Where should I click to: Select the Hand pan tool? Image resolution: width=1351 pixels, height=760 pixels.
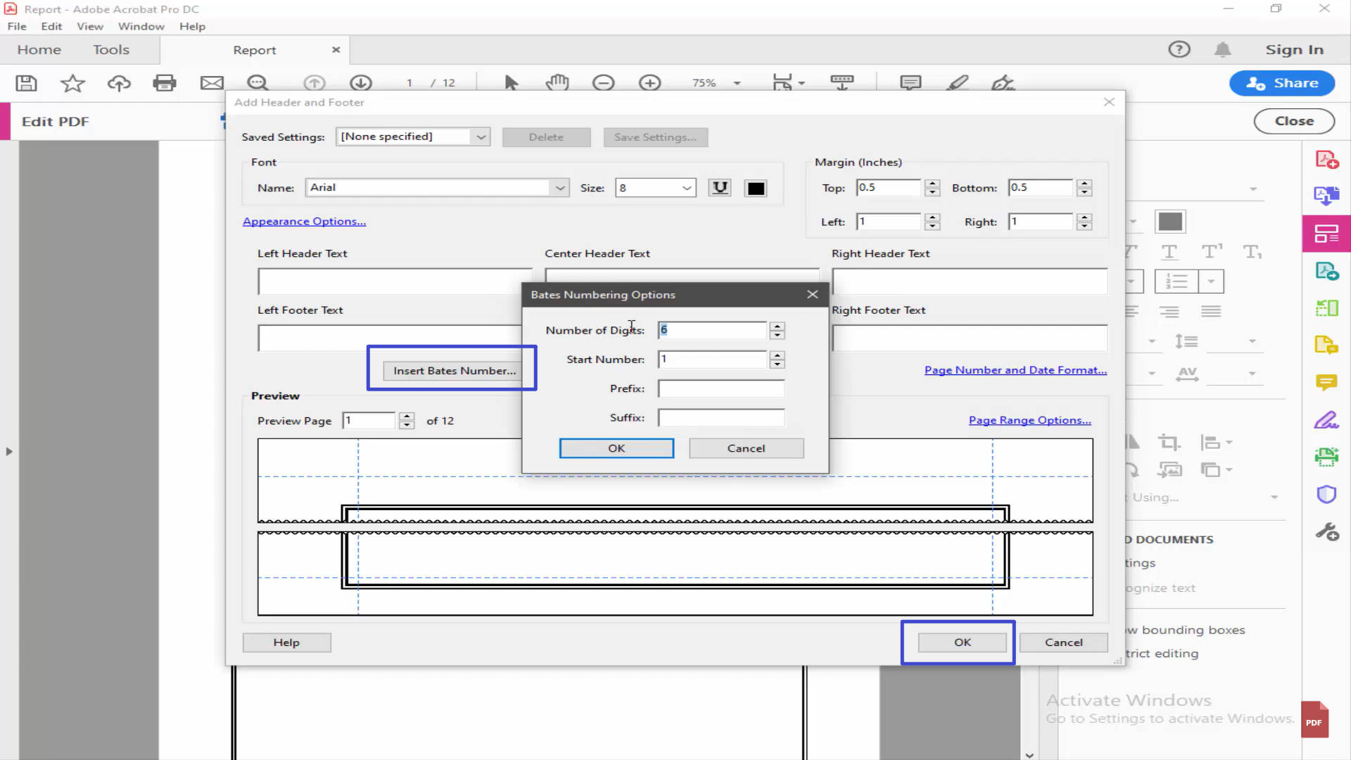557,83
